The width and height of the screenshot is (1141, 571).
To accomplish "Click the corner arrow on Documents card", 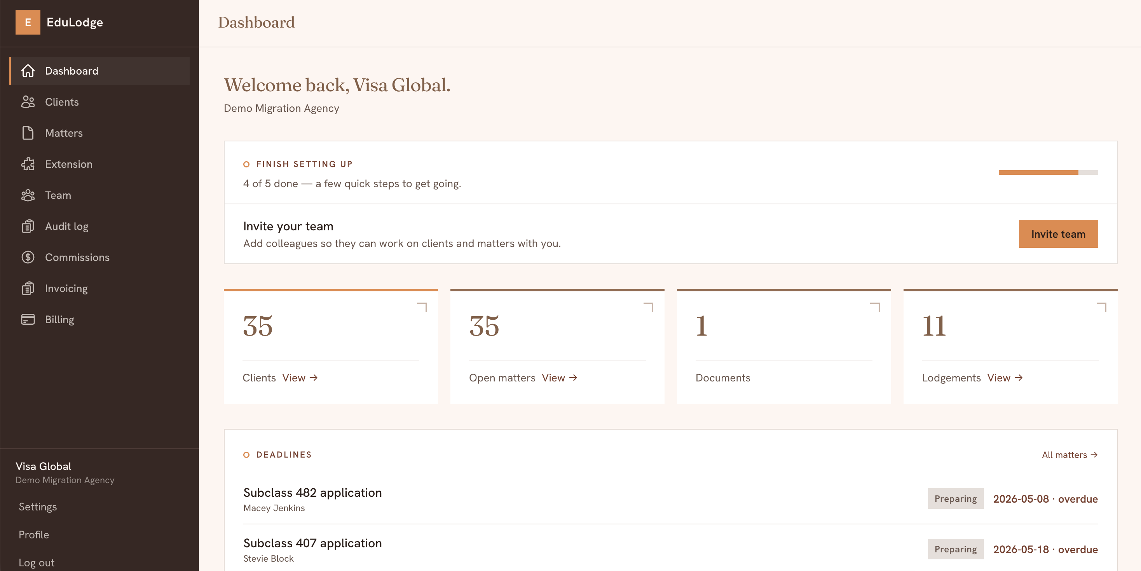I will point(875,307).
